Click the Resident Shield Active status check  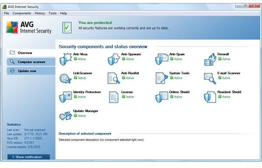coord(220,97)
